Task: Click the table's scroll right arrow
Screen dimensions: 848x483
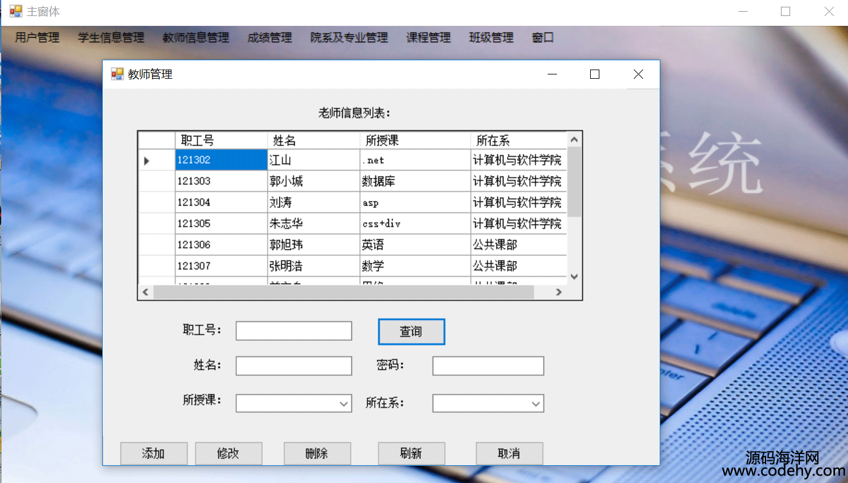Action: tap(559, 292)
